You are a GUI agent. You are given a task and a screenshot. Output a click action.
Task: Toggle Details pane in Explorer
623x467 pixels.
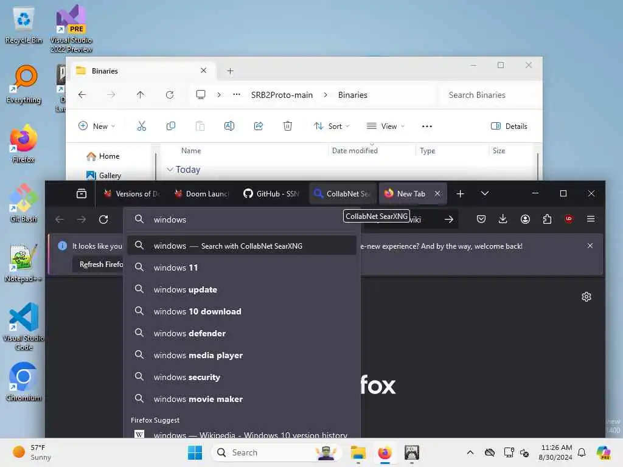tap(509, 126)
